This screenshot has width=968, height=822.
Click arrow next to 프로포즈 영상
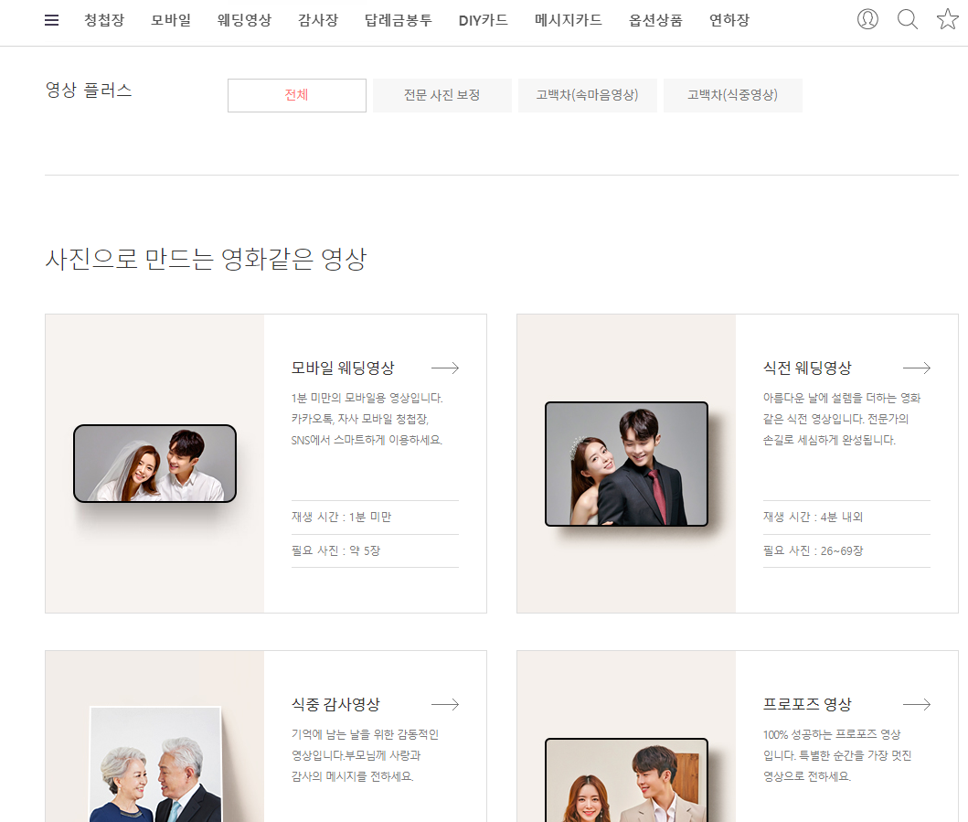(917, 704)
